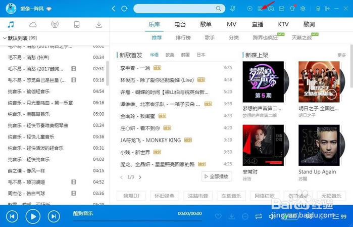Switch to the 歌单 tab
The image size is (353, 227).
pos(206,24)
